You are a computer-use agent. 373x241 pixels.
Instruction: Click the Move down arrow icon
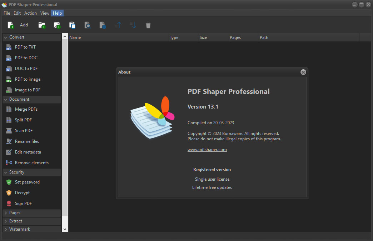tap(133, 25)
